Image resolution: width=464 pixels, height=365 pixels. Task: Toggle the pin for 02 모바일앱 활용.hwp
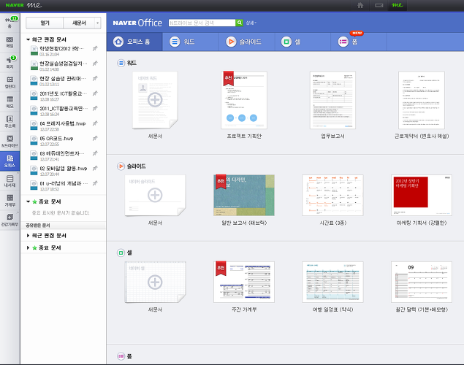pyautogui.click(x=95, y=168)
